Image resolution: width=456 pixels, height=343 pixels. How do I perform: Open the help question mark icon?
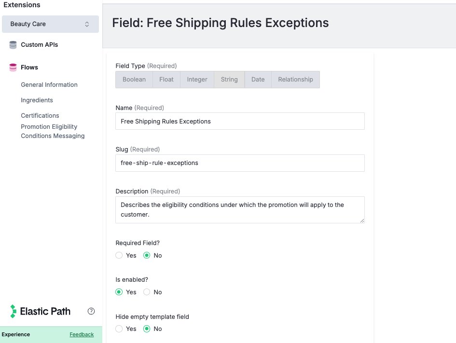[x=91, y=311]
